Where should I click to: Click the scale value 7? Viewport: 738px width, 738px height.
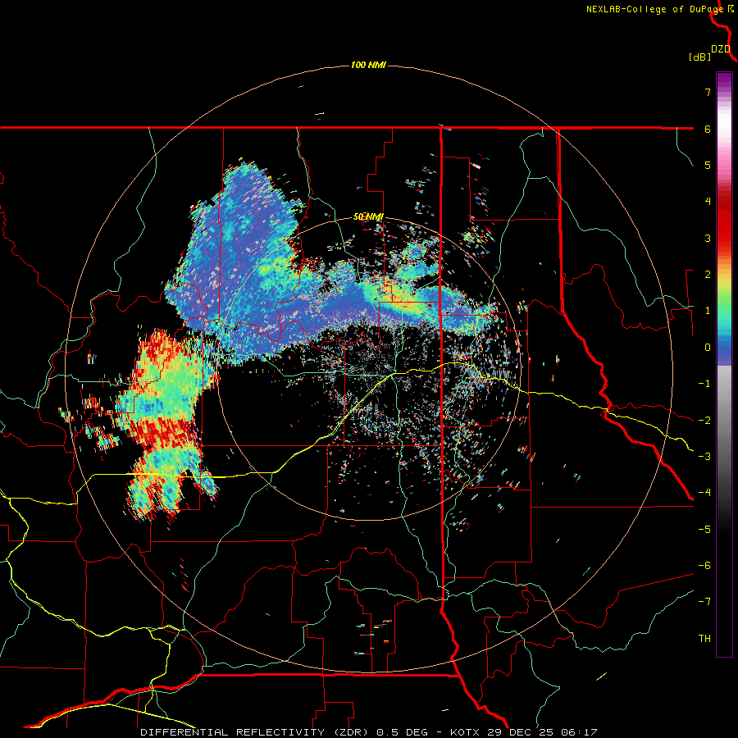point(708,92)
